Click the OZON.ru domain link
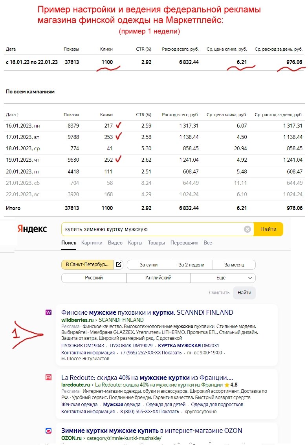The width and height of the screenshot is (308, 445). (71, 438)
